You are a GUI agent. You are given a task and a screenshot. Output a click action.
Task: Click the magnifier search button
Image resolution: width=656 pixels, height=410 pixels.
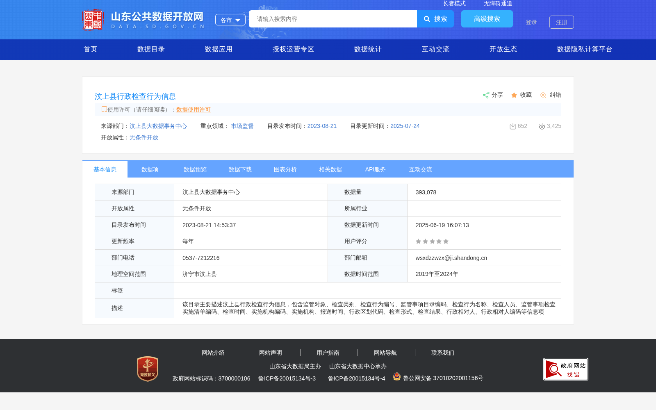(435, 19)
